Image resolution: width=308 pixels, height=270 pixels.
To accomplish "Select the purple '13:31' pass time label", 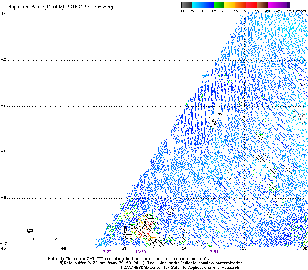I will [213, 252].
